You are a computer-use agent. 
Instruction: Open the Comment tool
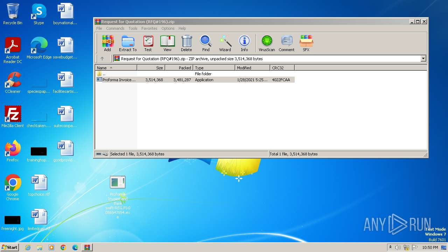point(287,43)
